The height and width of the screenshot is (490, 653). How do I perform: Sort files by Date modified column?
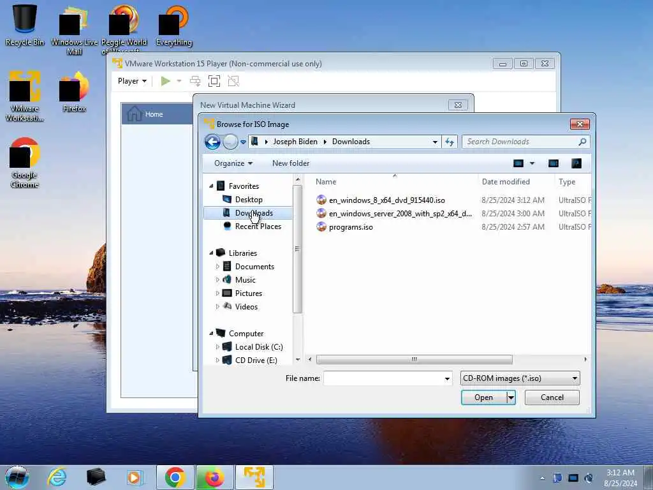[506, 182]
